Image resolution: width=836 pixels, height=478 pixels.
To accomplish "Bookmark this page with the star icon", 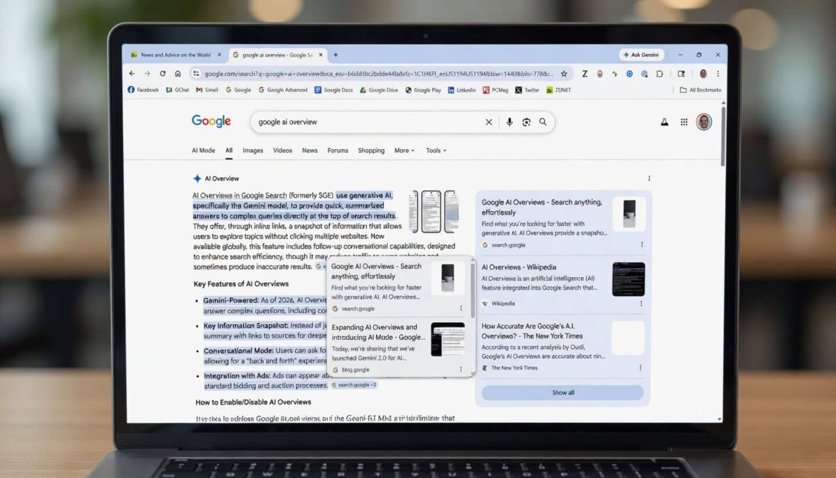I will coord(564,74).
